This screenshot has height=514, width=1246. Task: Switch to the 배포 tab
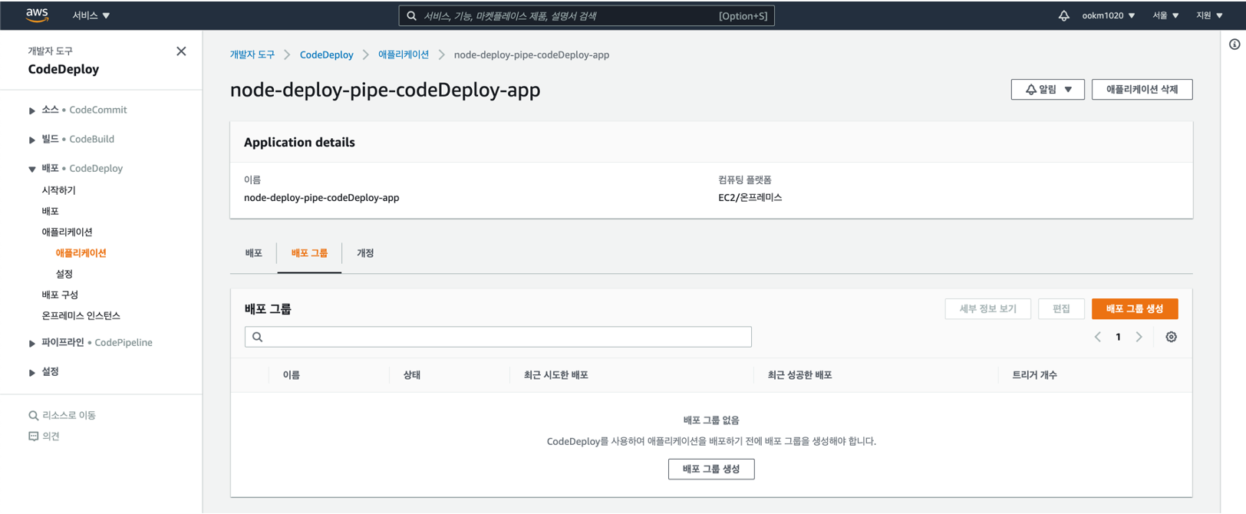point(254,253)
